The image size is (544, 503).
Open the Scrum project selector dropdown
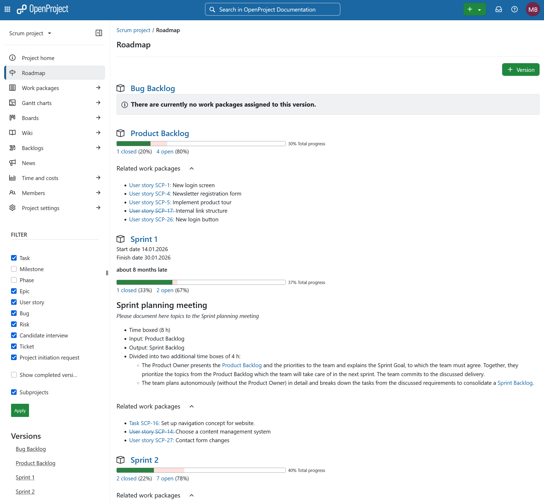click(x=30, y=33)
